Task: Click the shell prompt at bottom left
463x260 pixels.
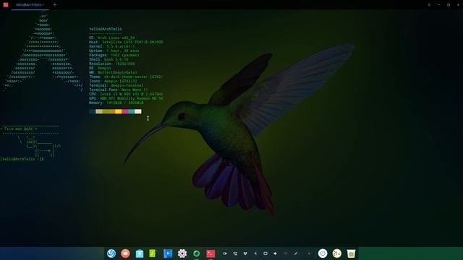Action: tap(22, 159)
